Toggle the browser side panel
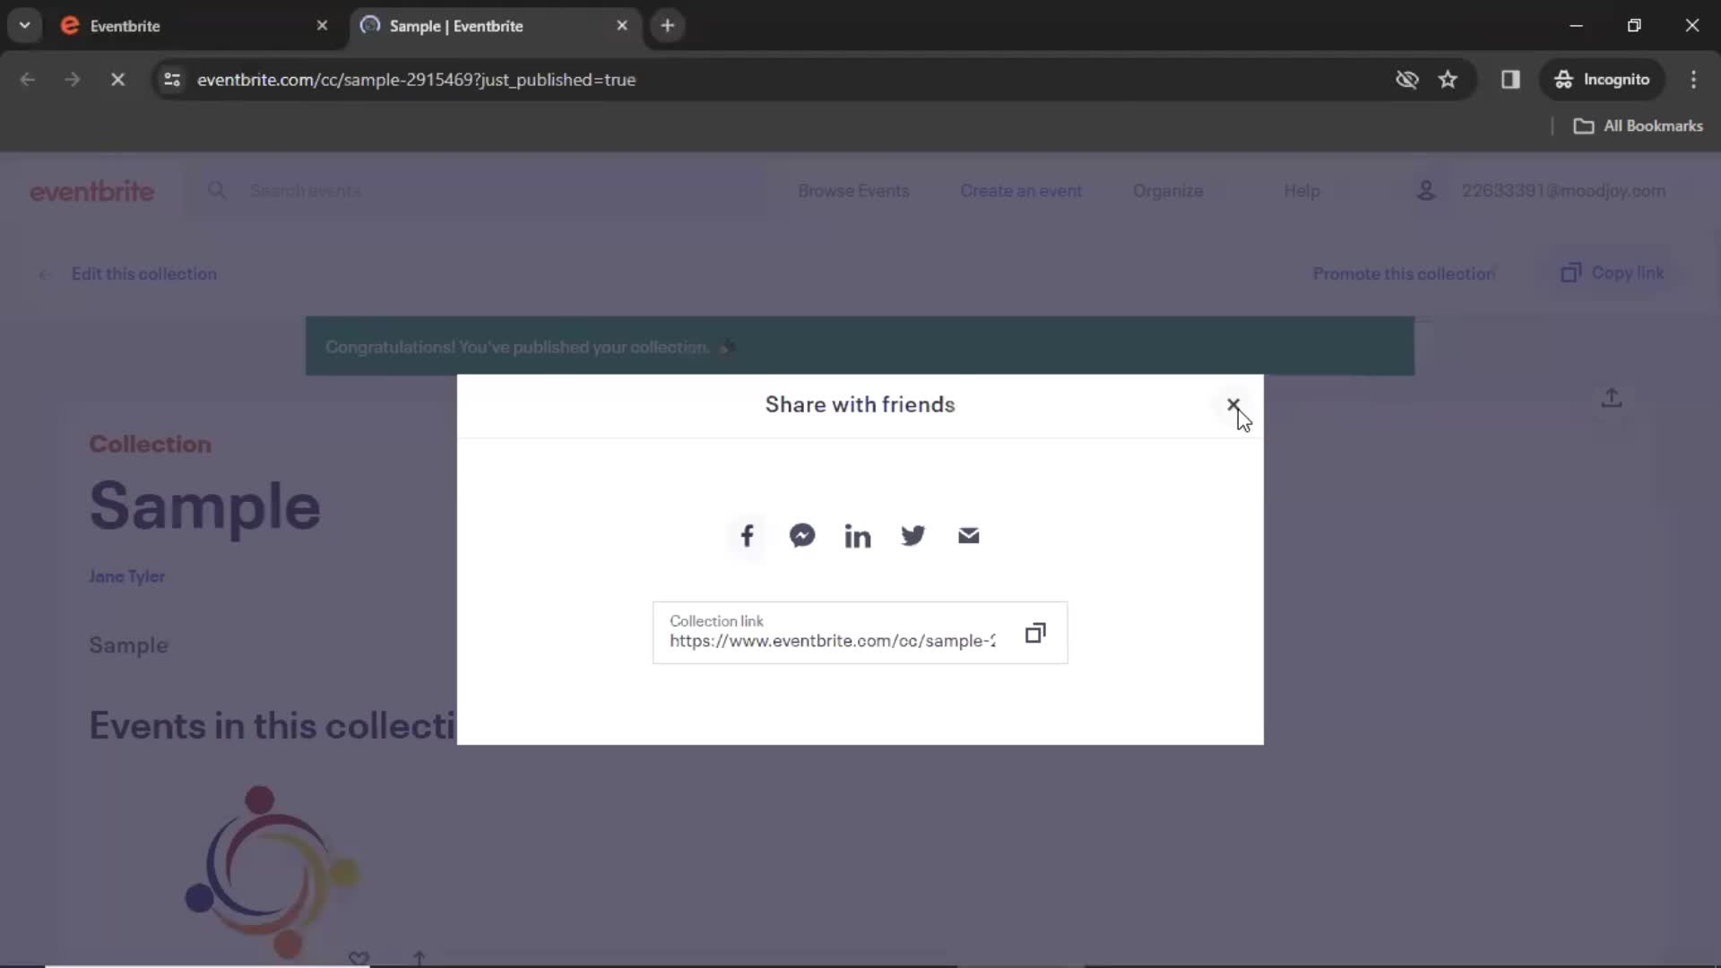The width and height of the screenshot is (1721, 968). click(1510, 80)
